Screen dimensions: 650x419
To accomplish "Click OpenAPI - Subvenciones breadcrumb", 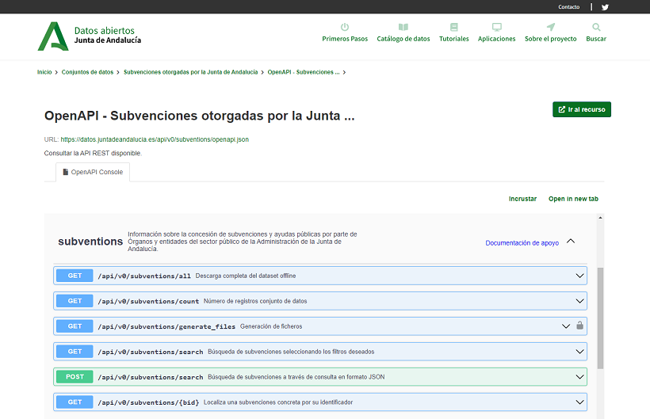I will pos(304,72).
